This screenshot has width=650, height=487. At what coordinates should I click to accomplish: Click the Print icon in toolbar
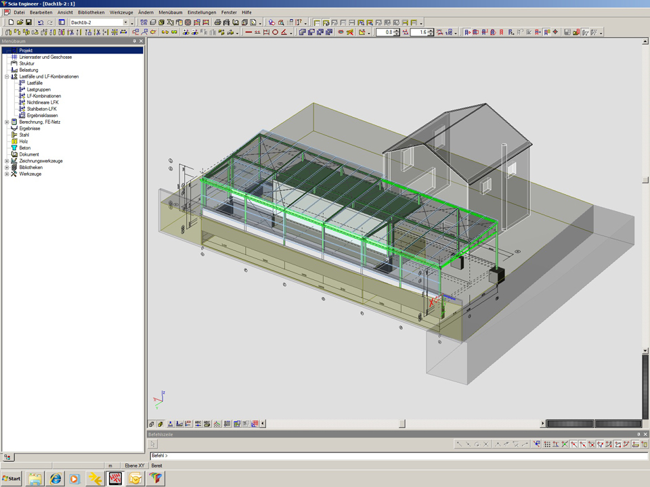click(217, 22)
